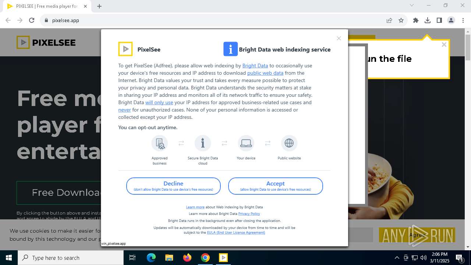Click the Accept button

coord(275,186)
